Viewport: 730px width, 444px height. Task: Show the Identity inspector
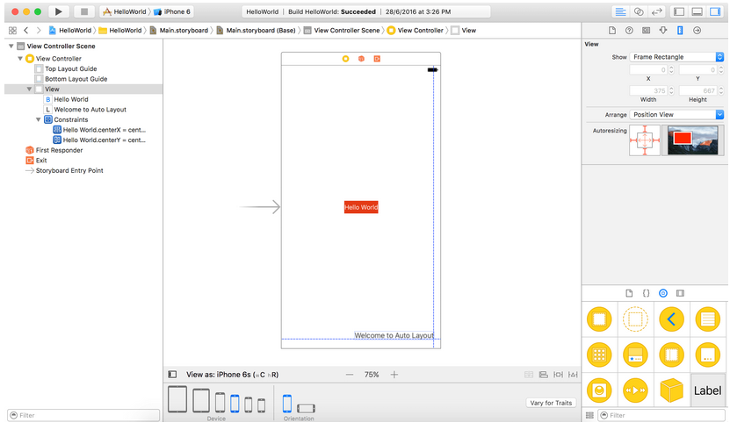coord(647,30)
